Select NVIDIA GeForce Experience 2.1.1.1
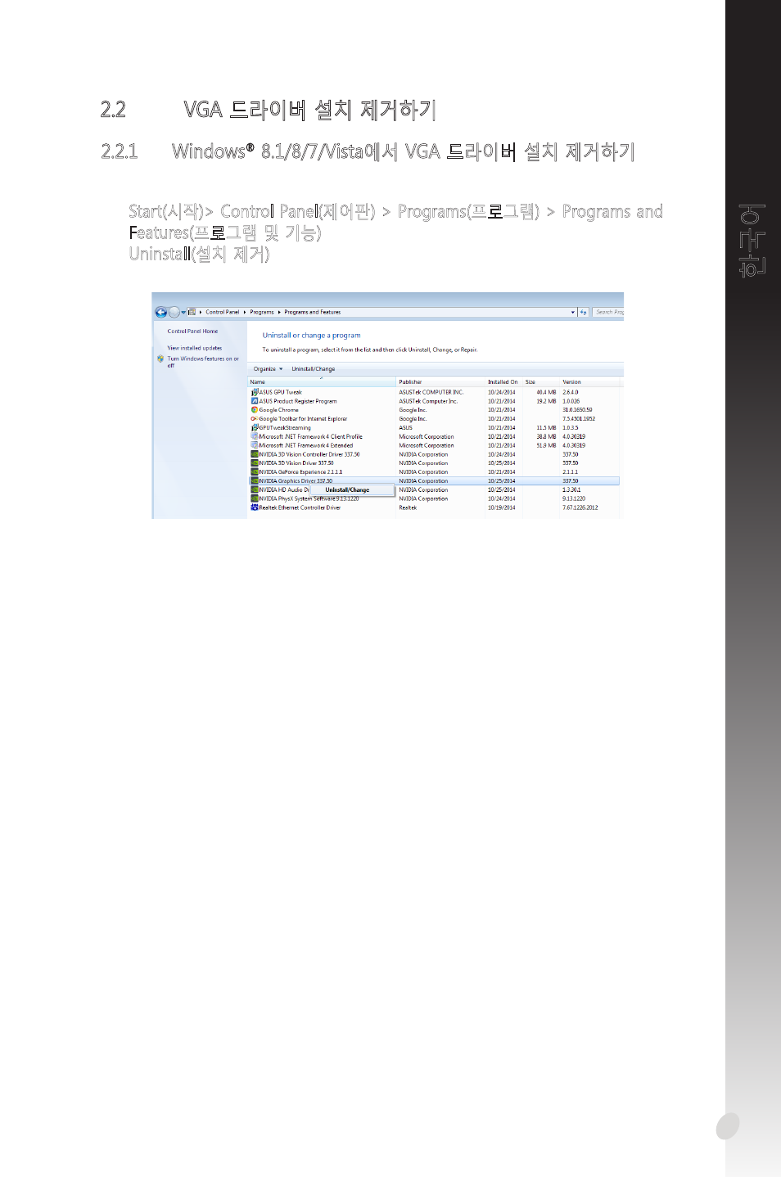Screen dimensions: 781x1177 300,472
